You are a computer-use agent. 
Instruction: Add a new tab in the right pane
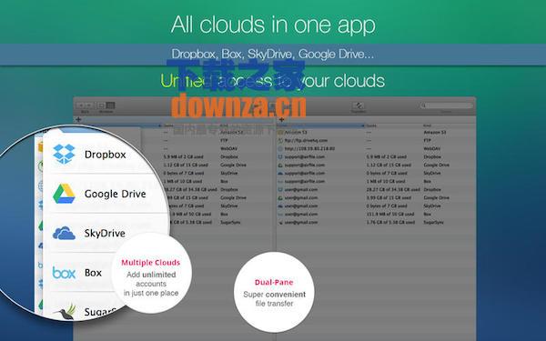coord(282,119)
